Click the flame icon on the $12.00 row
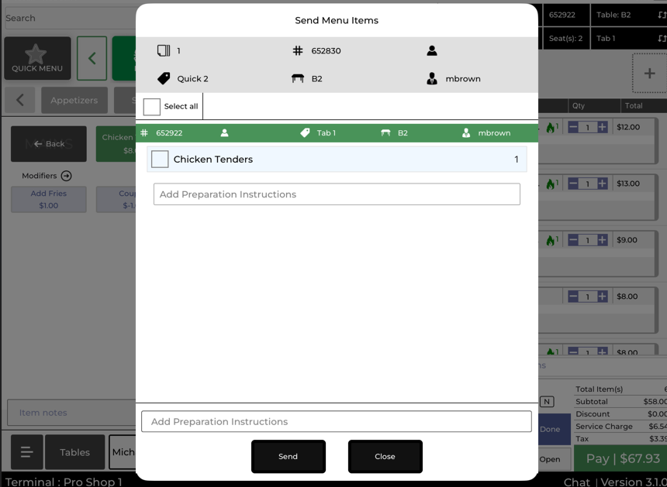 (x=551, y=128)
